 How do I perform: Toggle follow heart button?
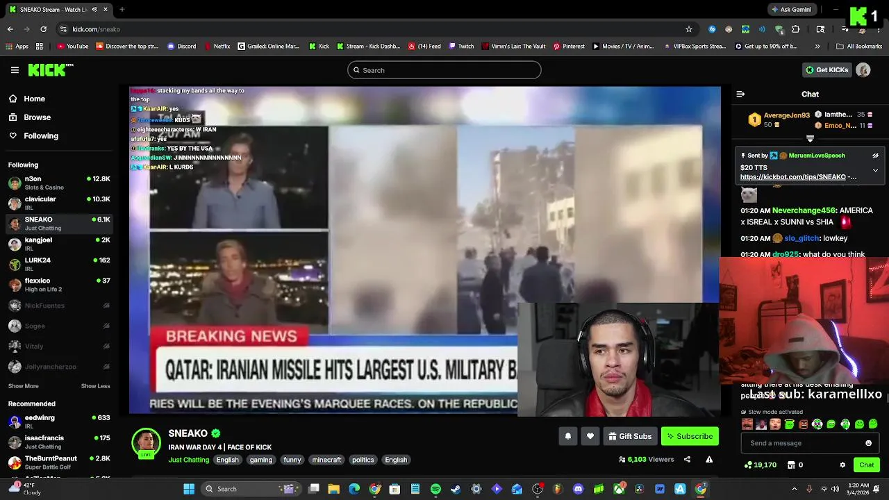pos(590,436)
